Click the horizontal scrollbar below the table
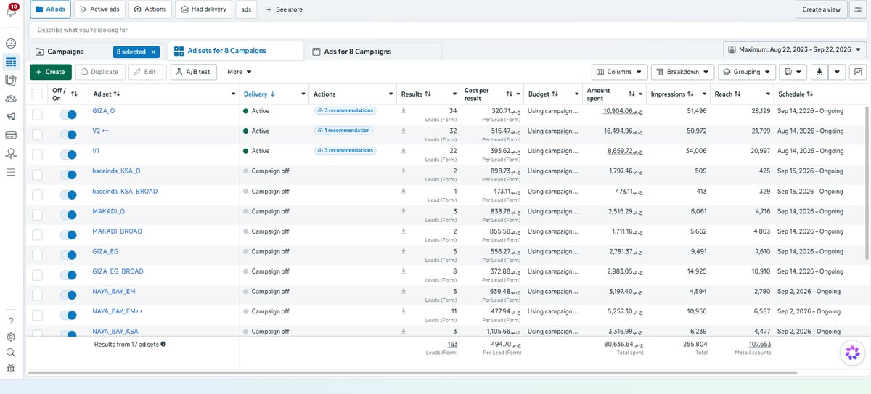This screenshot has width=871, height=394. [x=412, y=373]
